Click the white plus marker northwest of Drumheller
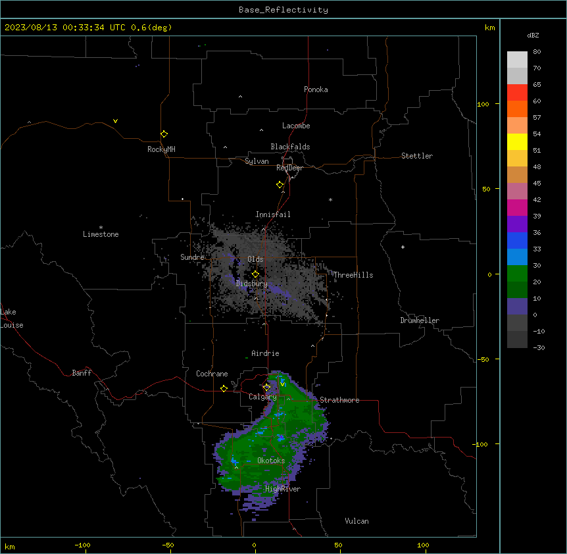Image resolution: width=567 pixels, height=554 pixels. click(403, 247)
